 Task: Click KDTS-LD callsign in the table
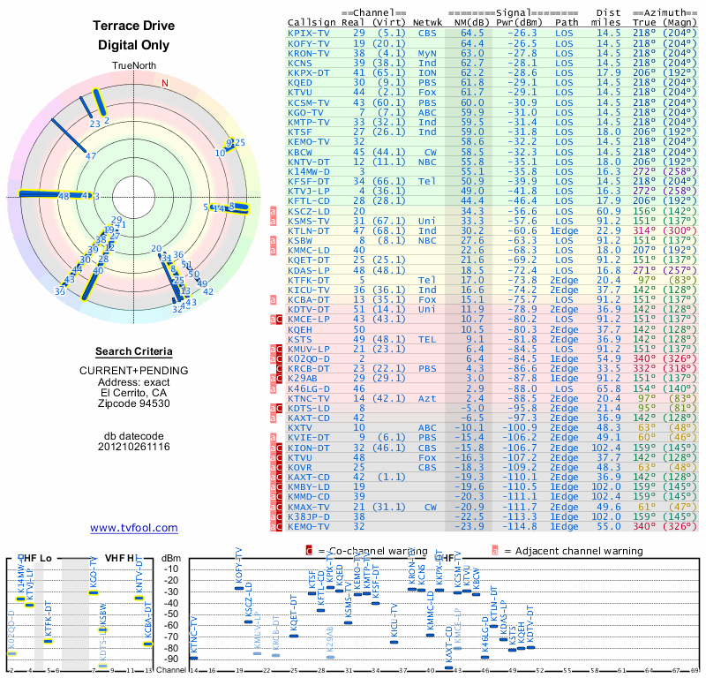tap(309, 408)
